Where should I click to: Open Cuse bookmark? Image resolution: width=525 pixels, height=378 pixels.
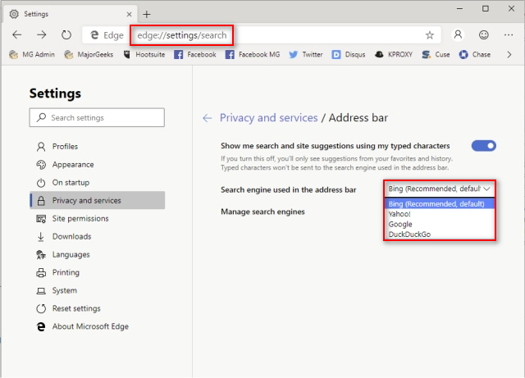[x=436, y=55]
